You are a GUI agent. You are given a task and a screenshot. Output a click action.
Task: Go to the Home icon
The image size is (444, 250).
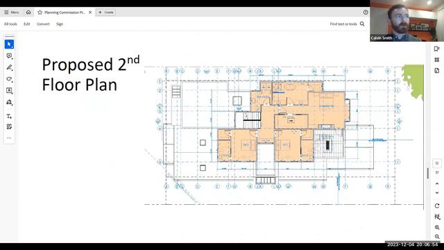pos(28,12)
